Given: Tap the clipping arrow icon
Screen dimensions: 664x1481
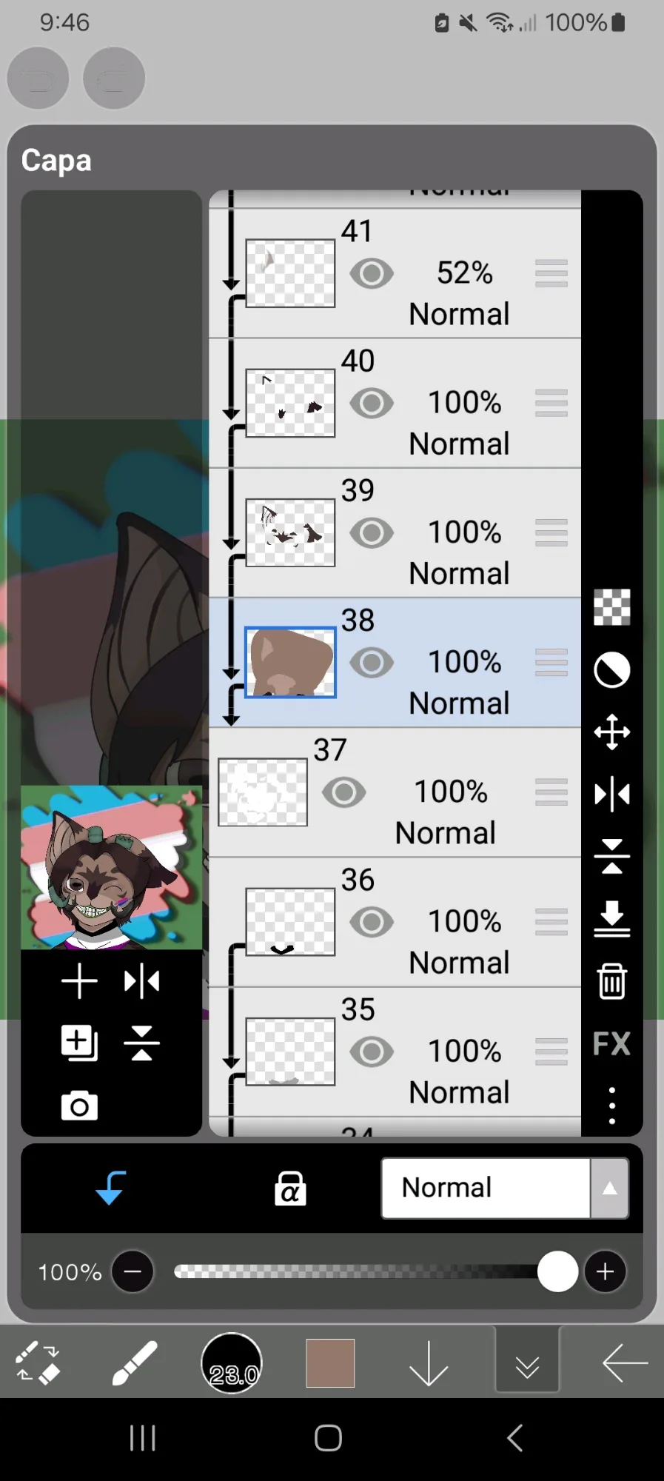Looking at the screenshot, I should 111,1188.
